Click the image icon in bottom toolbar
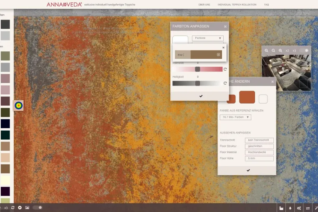Viewport: 318px width, 212px height. [x=27, y=207]
